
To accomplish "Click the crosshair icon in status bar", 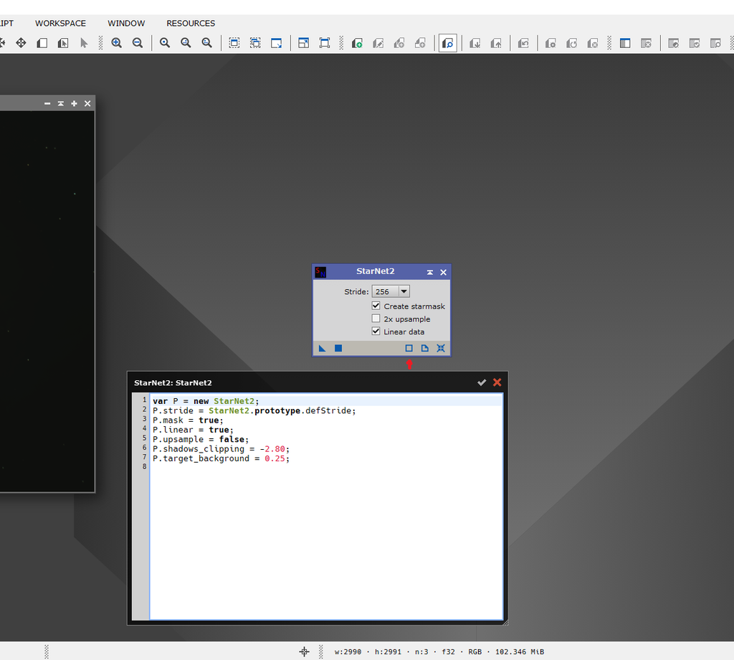I will click(x=304, y=651).
